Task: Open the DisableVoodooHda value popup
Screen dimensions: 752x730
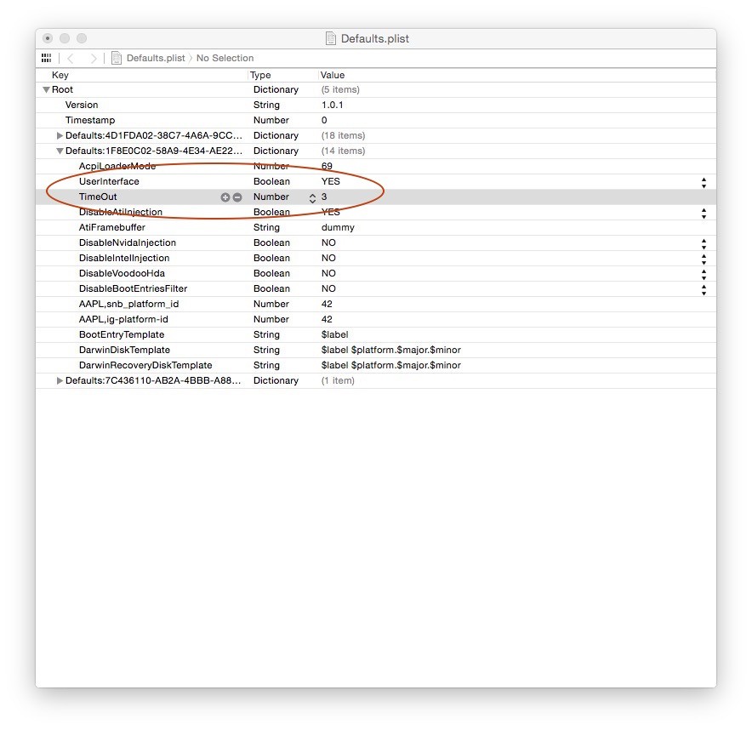Action: click(704, 275)
